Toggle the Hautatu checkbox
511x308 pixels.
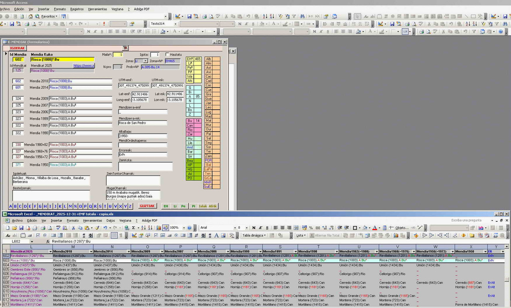coord(167,54)
